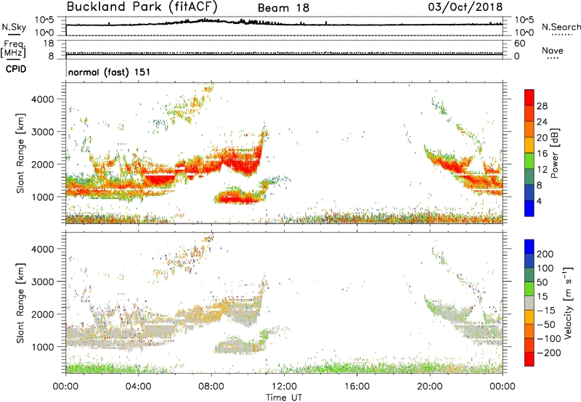Click the right "10^0" noise axis tick
This screenshot has width=581, height=402.
[x=524, y=33]
